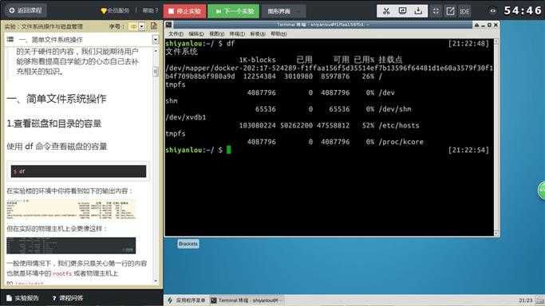Viewport: 545px width, 306px height.
Task: Open the IDE mode button
Action: pos(464,11)
